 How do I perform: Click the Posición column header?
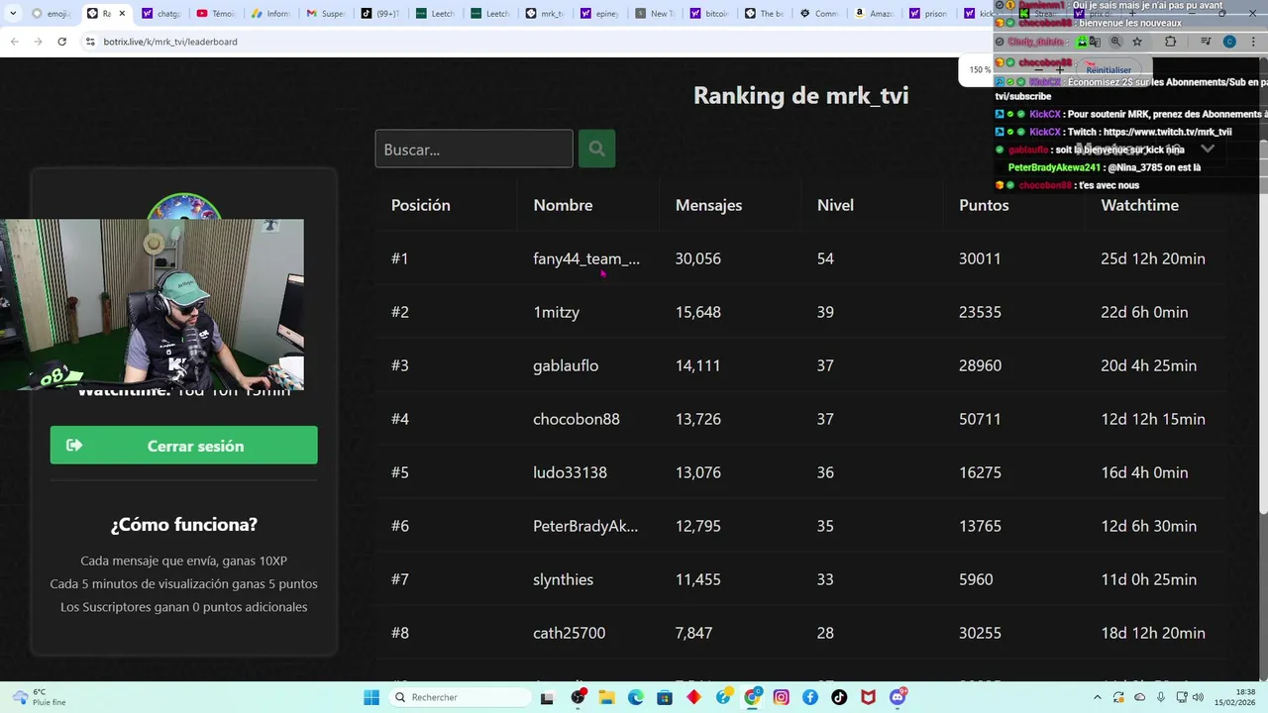(420, 205)
